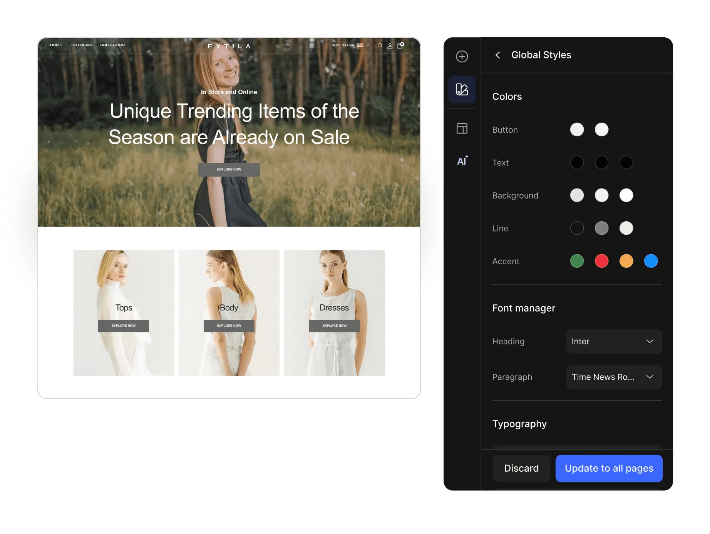Click Update to all pages
Viewport: 710px width, 534px height.
pos(609,468)
